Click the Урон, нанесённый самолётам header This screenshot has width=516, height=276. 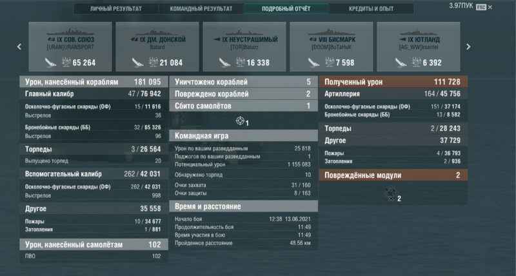click(x=92, y=244)
